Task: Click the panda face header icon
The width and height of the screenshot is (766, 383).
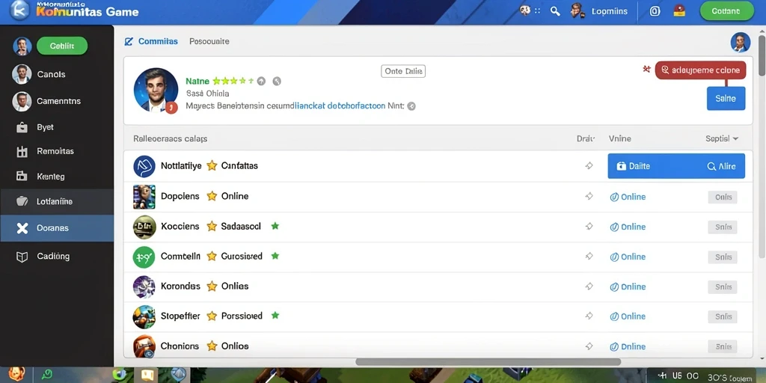Action: pyautogui.click(x=525, y=10)
